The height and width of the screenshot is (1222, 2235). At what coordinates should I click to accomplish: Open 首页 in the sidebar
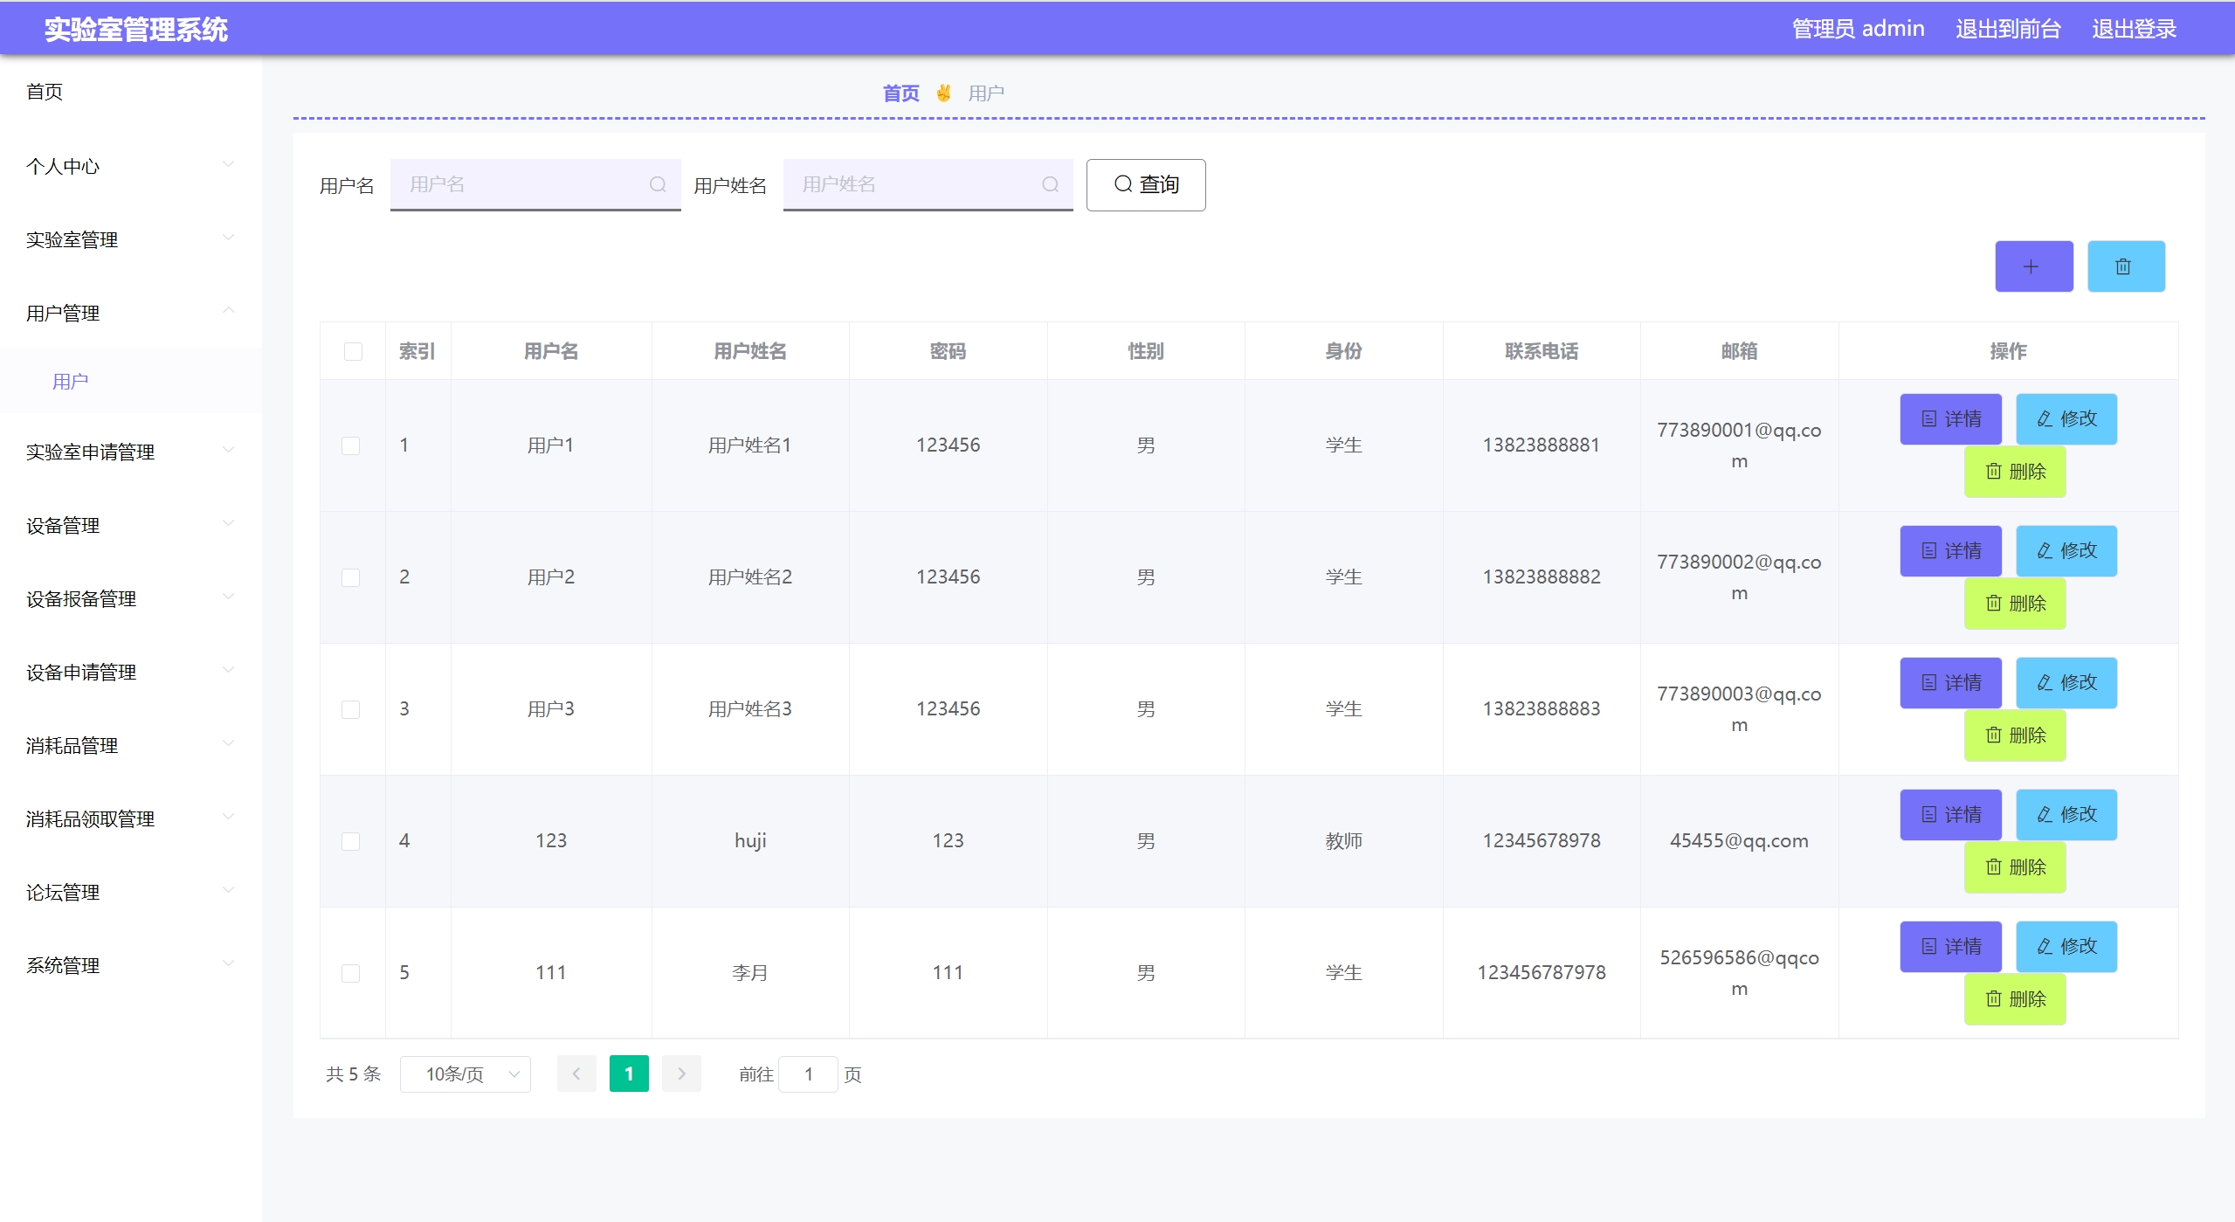45,92
